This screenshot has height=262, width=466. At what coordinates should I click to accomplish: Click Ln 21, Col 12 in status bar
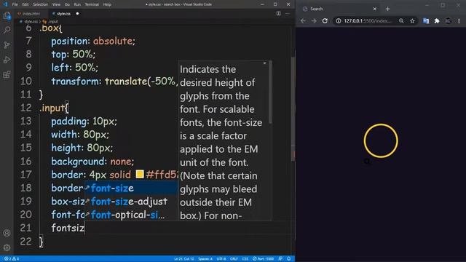pyautogui.click(x=184, y=259)
